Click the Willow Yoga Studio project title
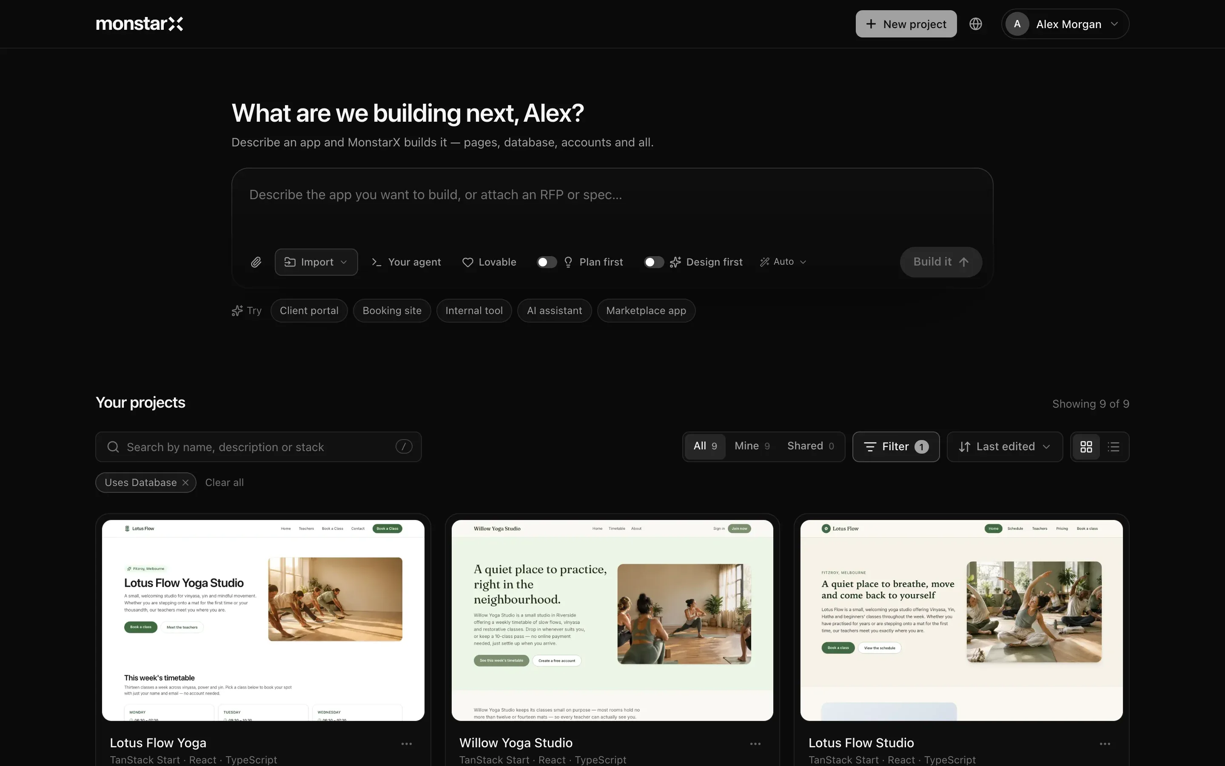1225x766 pixels. (516, 743)
